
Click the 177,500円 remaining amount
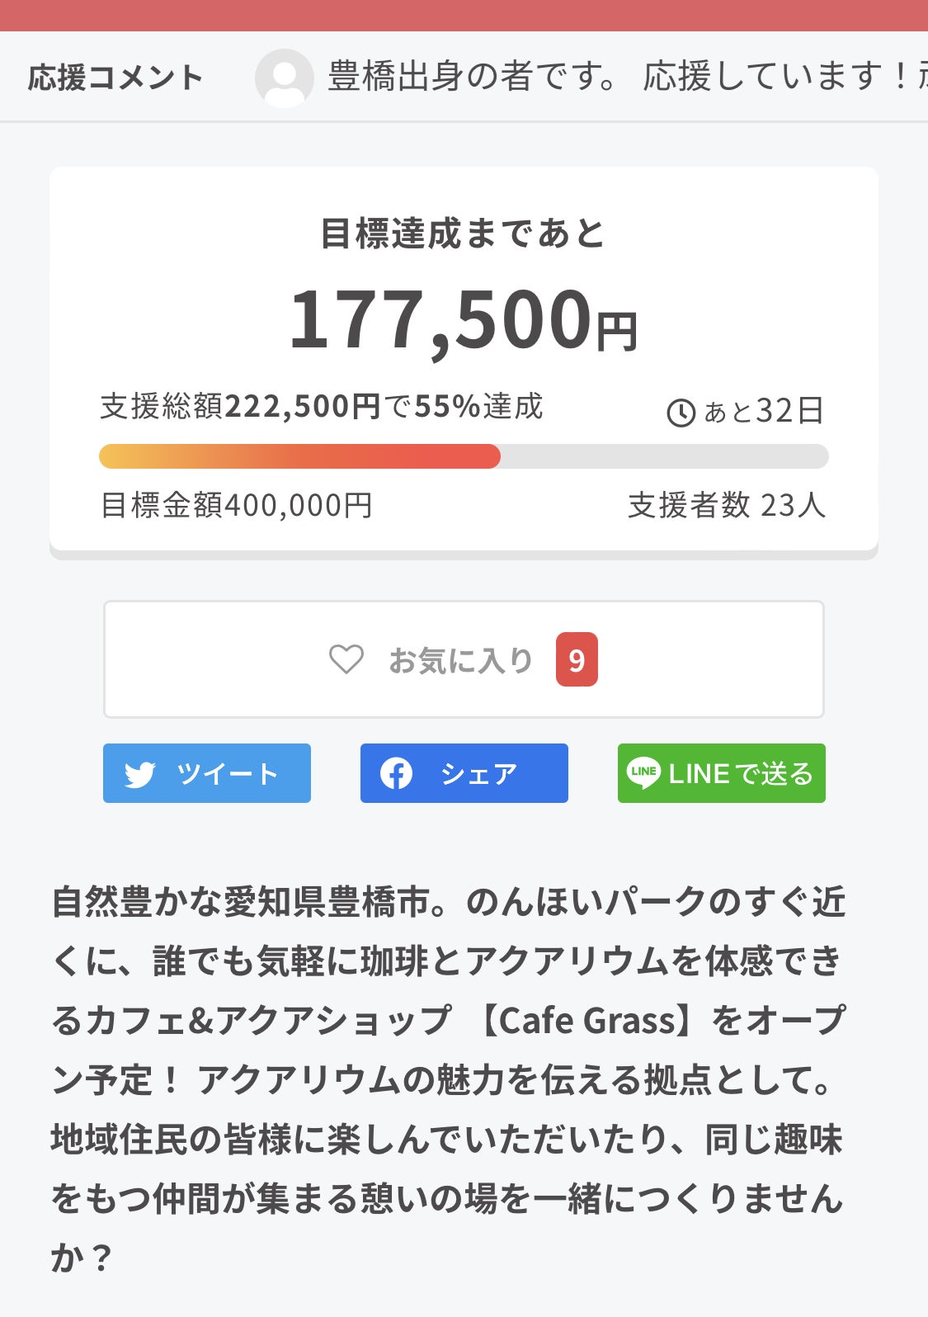(464, 320)
